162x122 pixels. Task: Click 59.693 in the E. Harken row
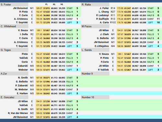pyautogui.click(x=62, y=93)
